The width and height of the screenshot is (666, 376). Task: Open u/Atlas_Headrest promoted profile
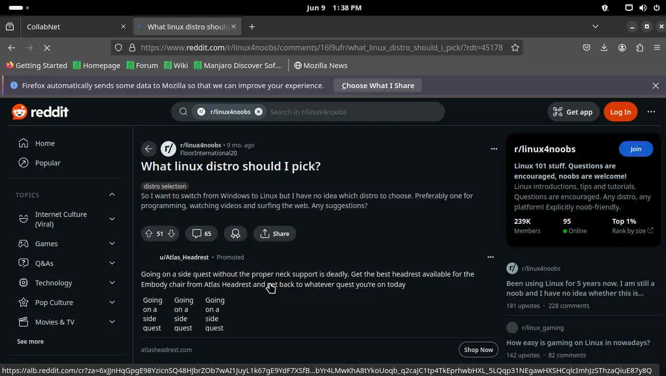(184, 257)
